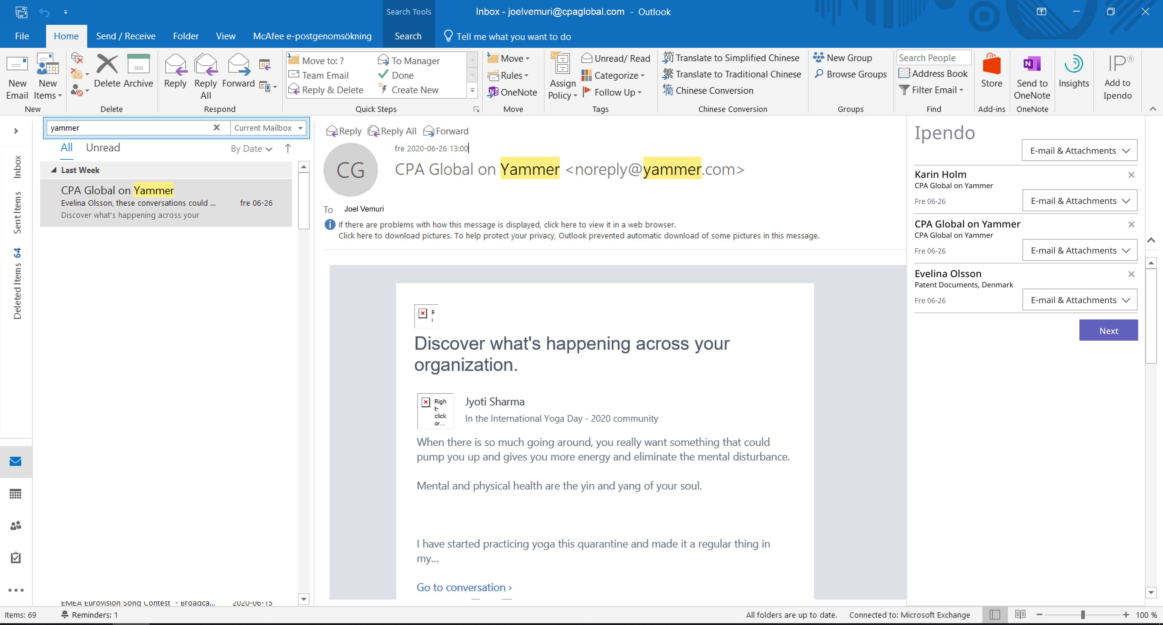Open the Send / Receive tab
The height and width of the screenshot is (625, 1163).
[125, 36]
